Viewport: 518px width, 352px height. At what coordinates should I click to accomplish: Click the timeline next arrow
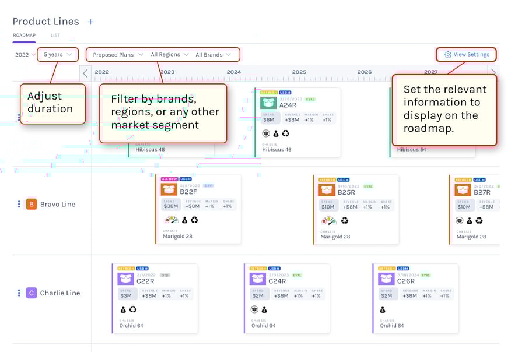pos(494,71)
